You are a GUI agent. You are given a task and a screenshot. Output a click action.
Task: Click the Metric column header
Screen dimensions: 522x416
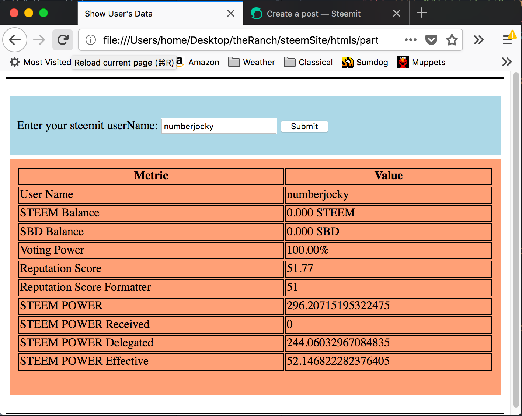pos(151,176)
